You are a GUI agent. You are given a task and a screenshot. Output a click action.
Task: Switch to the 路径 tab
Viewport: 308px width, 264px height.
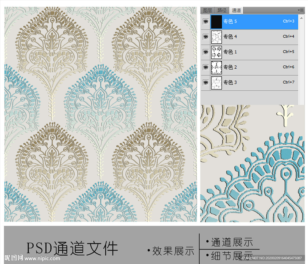[x=222, y=10]
